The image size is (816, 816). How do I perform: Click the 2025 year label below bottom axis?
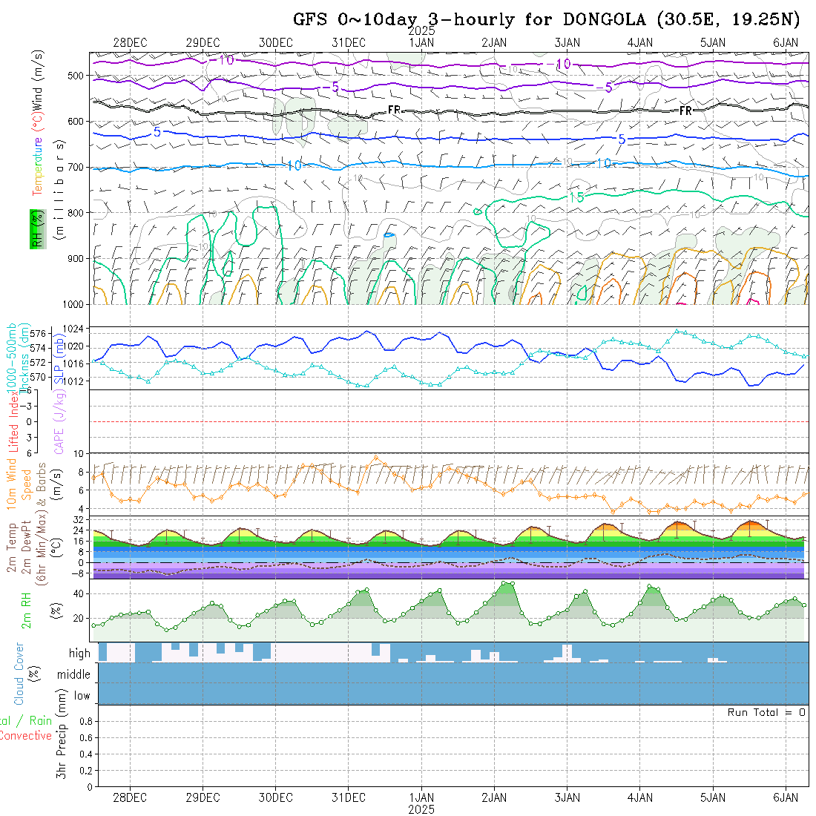pos(421,809)
